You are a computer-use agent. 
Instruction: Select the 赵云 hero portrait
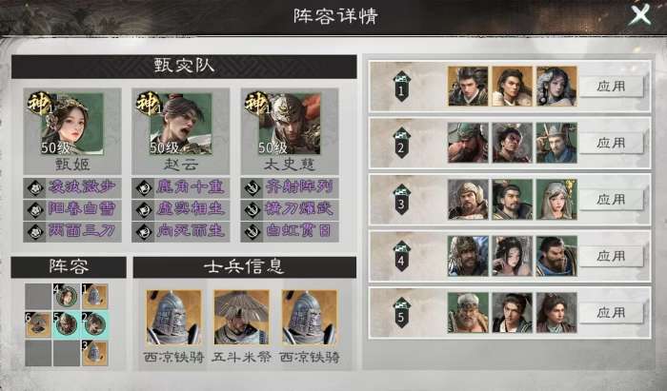point(180,123)
